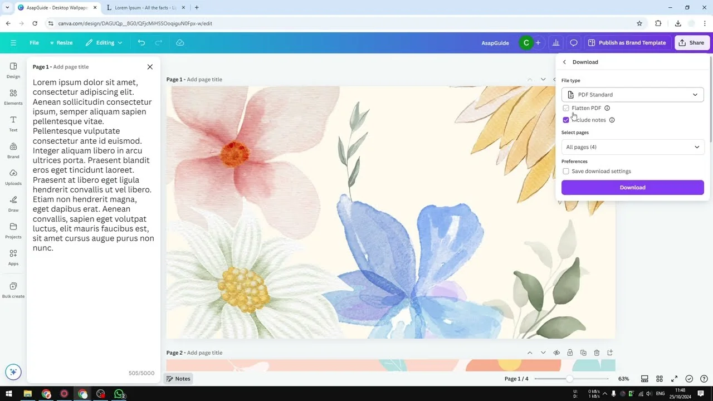
Task: Check Save download settings option
Action: pos(566,172)
